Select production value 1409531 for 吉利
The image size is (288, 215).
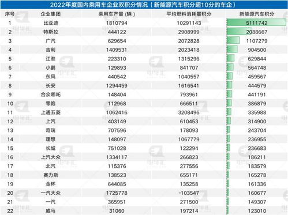click(x=117, y=50)
